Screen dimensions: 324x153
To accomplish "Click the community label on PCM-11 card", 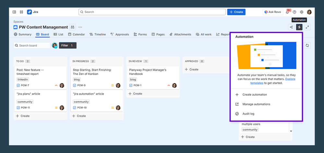I will point(25,102).
